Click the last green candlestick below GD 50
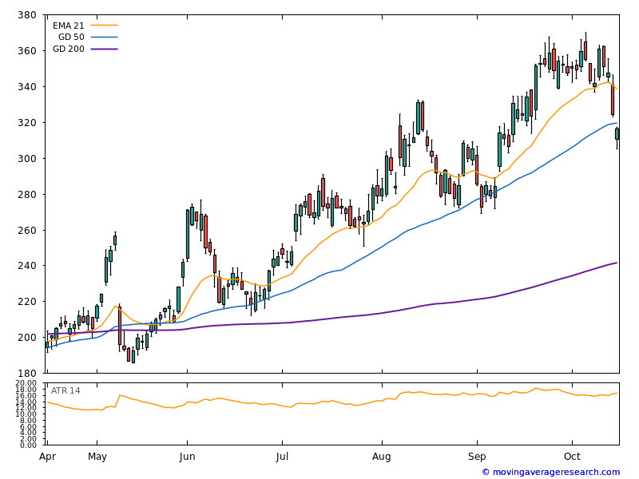 tap(617, 134)
